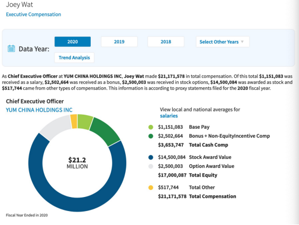
Task: Click the Chief Executive Officer chart heading
Action: click(x=35, y=101)
